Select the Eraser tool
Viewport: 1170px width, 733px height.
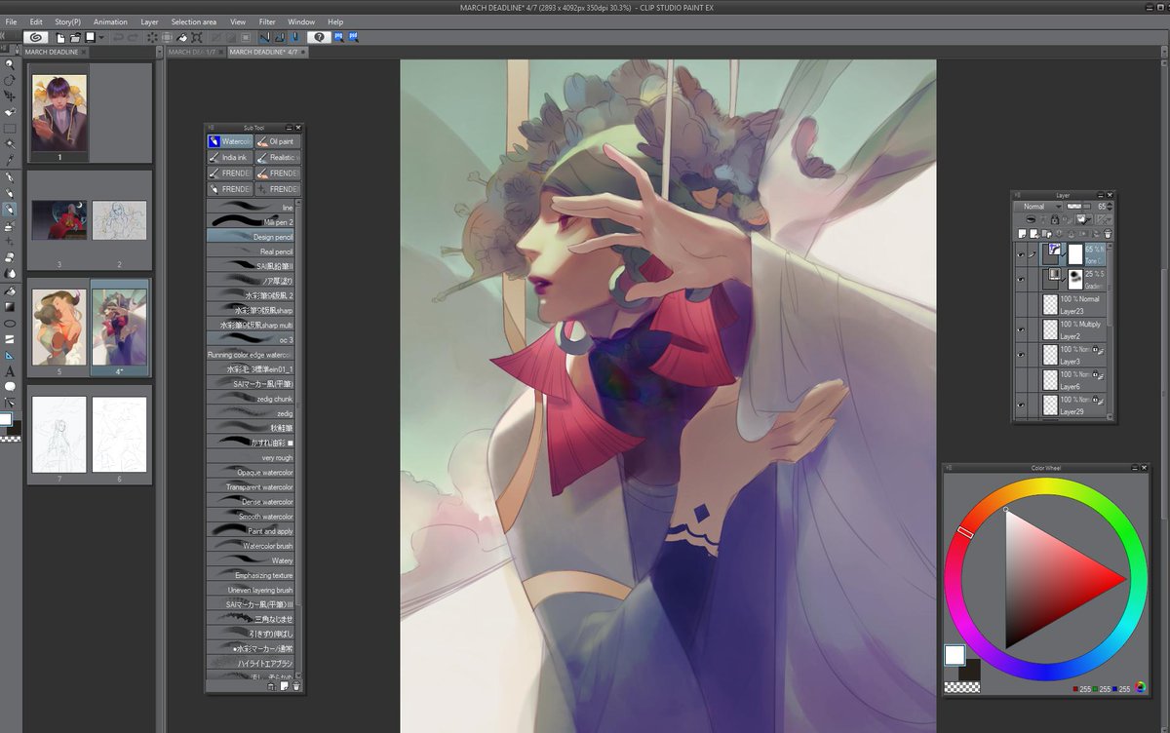[x=10, y=257]
